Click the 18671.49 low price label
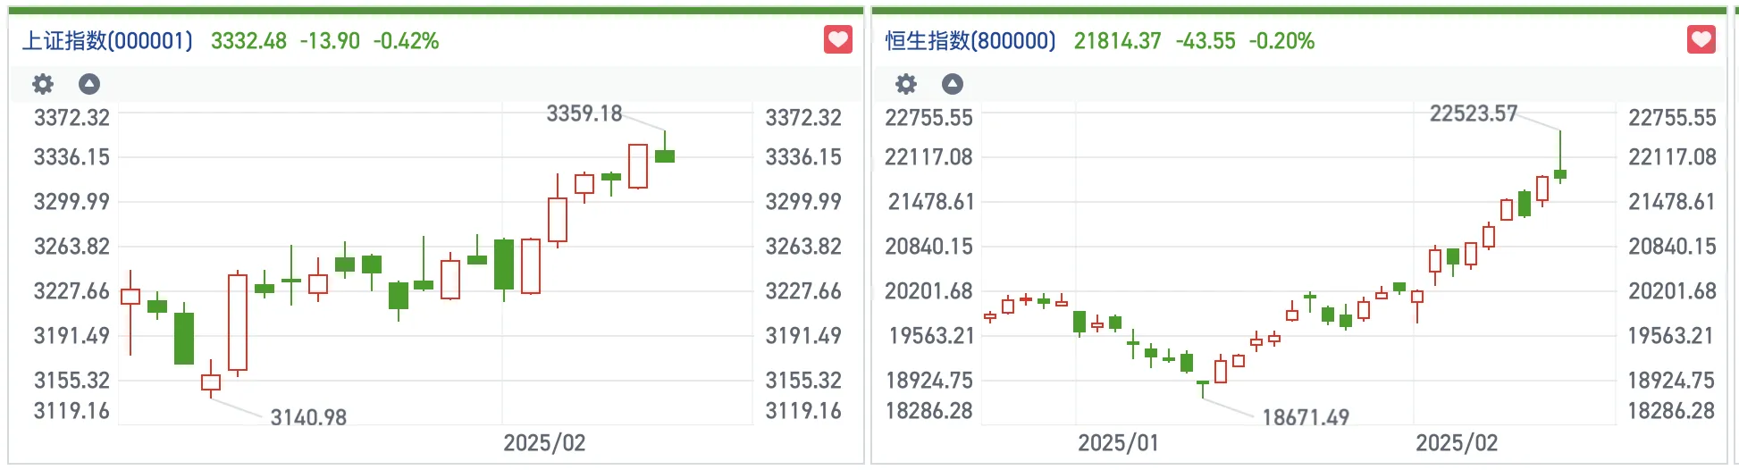1739x470 pixels. pos(1305,417)
